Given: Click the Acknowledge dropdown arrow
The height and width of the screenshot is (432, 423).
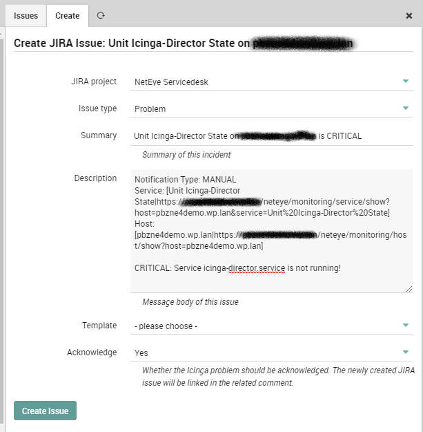Looking at the screenshot, I should pos(406,352).
